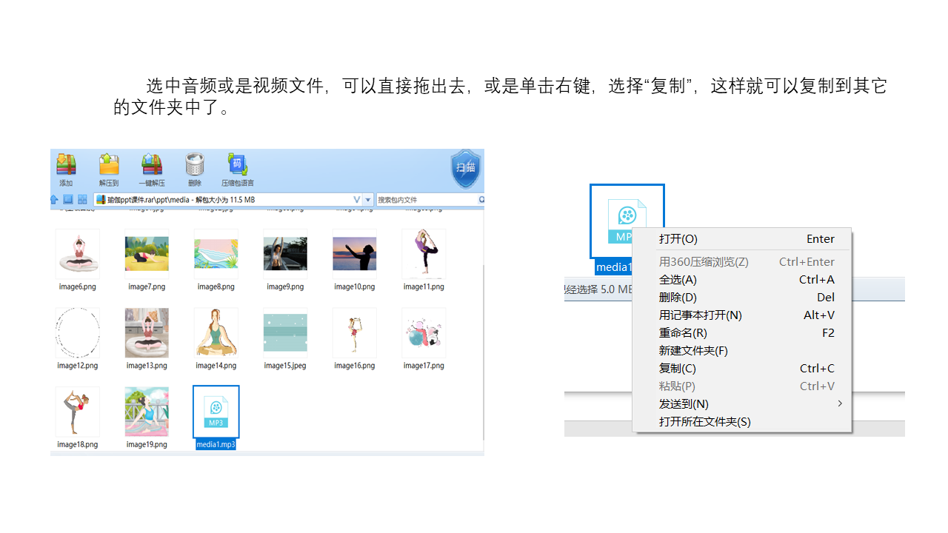Click the 添加 (Add) toolbar icon
The height and width of the screenshot is (533, 948).
point(66,170)
